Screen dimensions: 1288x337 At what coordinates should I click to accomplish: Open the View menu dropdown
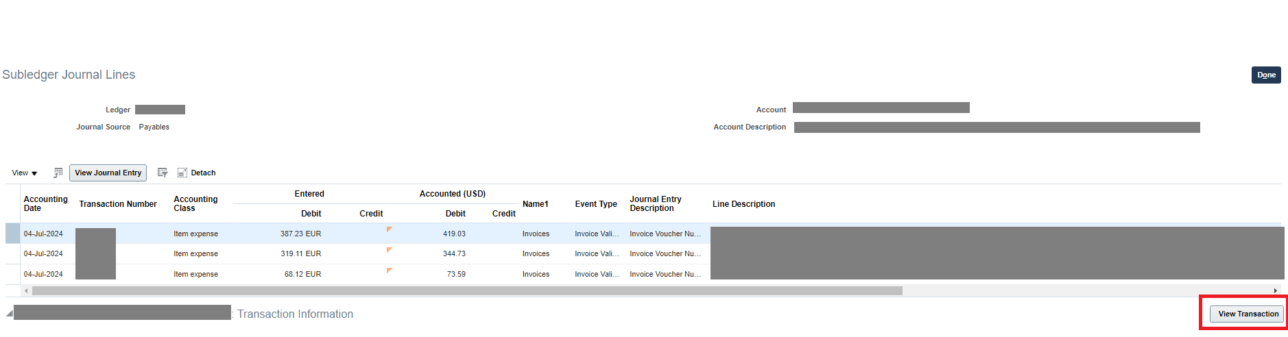click(x=25, y=173)
